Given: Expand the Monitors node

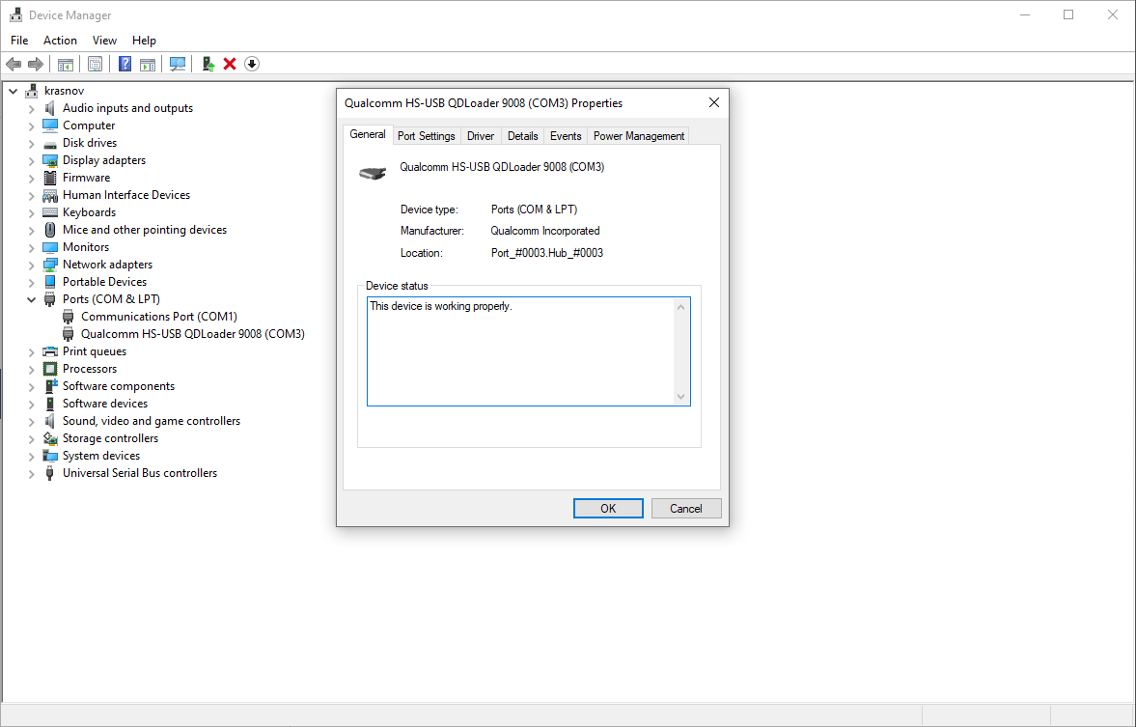Looking at the screenshot, I should pos(31,248).
